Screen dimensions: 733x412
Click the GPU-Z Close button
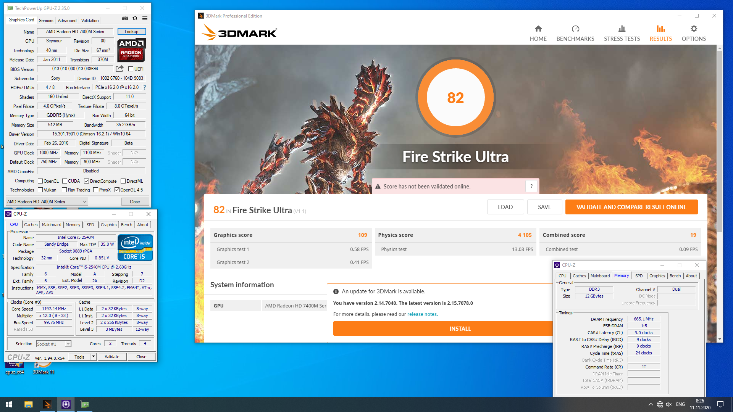pos(135,202)
